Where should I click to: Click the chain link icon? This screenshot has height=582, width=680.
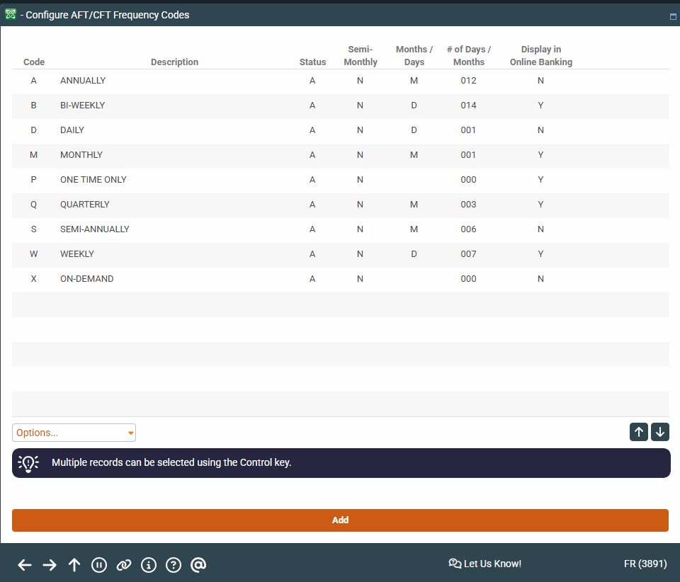click(x=124, y=564)
